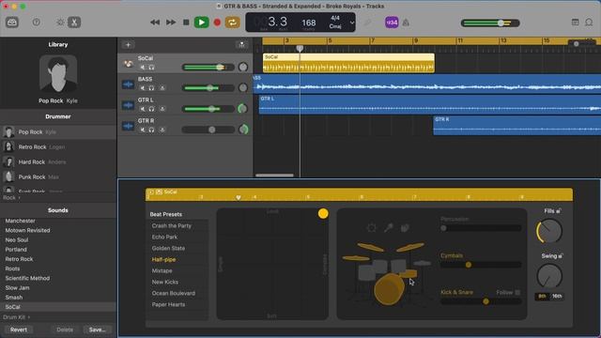Click the Stop transport button
Image resolution: width=601 pixels, height=338 pixels.
186,23
